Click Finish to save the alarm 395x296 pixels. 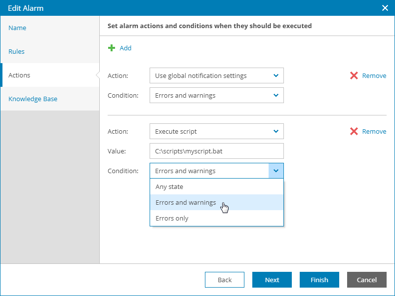[319, 280]
